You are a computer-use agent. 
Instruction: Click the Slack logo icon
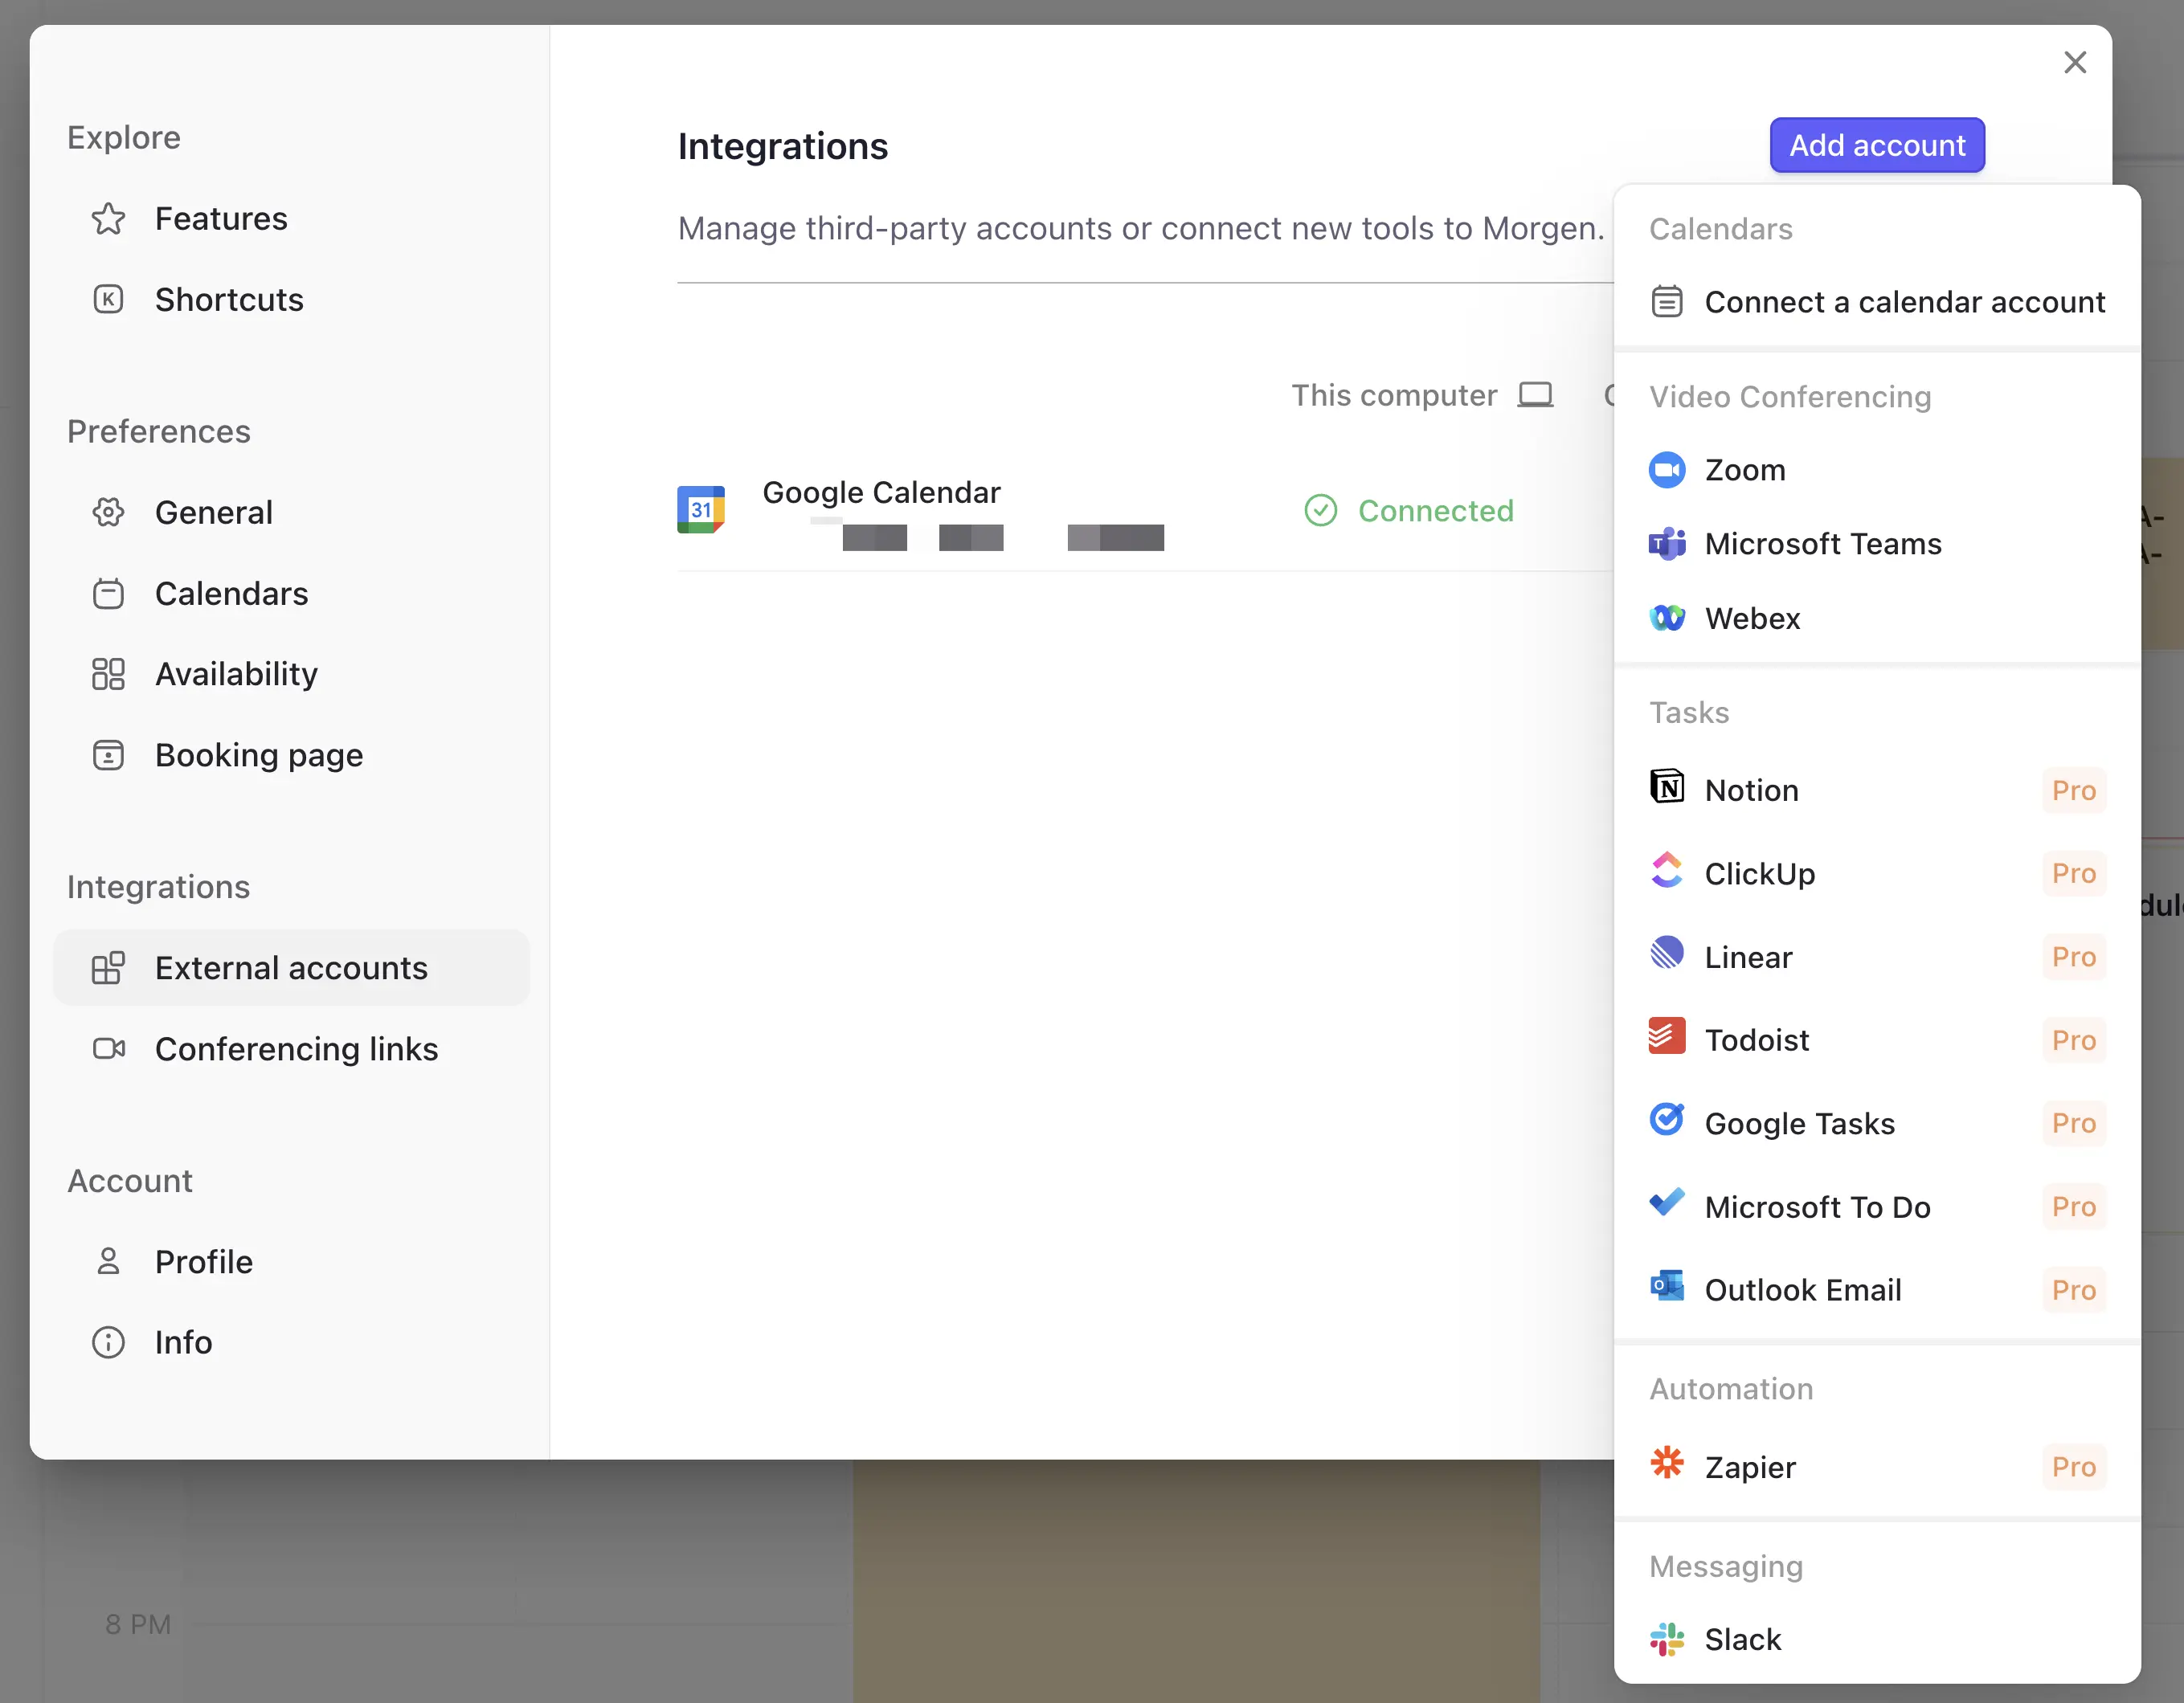click(x=1667, y=1640)
